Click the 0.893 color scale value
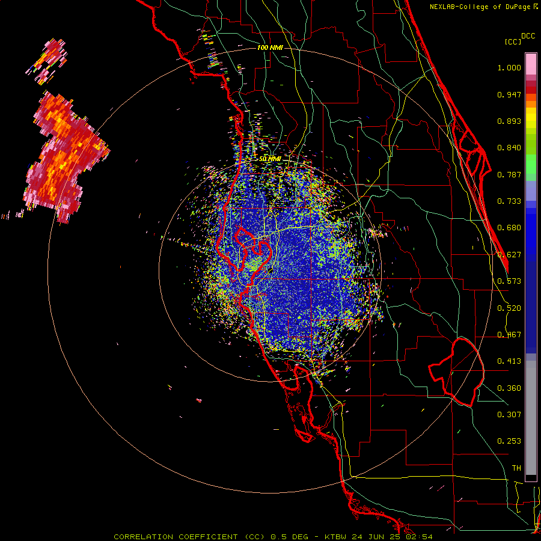Screen dimensions: 541x541 coord(509,121)
